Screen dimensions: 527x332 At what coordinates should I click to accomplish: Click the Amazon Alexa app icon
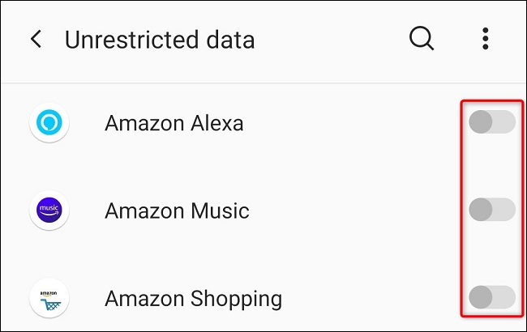49,123
